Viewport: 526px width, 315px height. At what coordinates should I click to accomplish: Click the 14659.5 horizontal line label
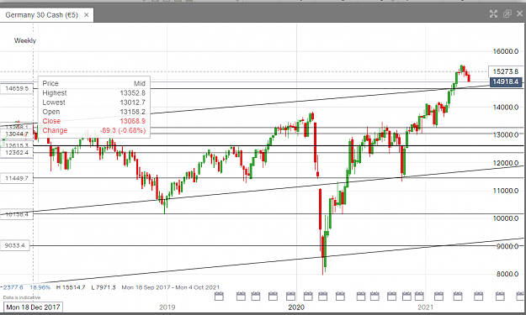pyautogui.click(x=17, y=88)
